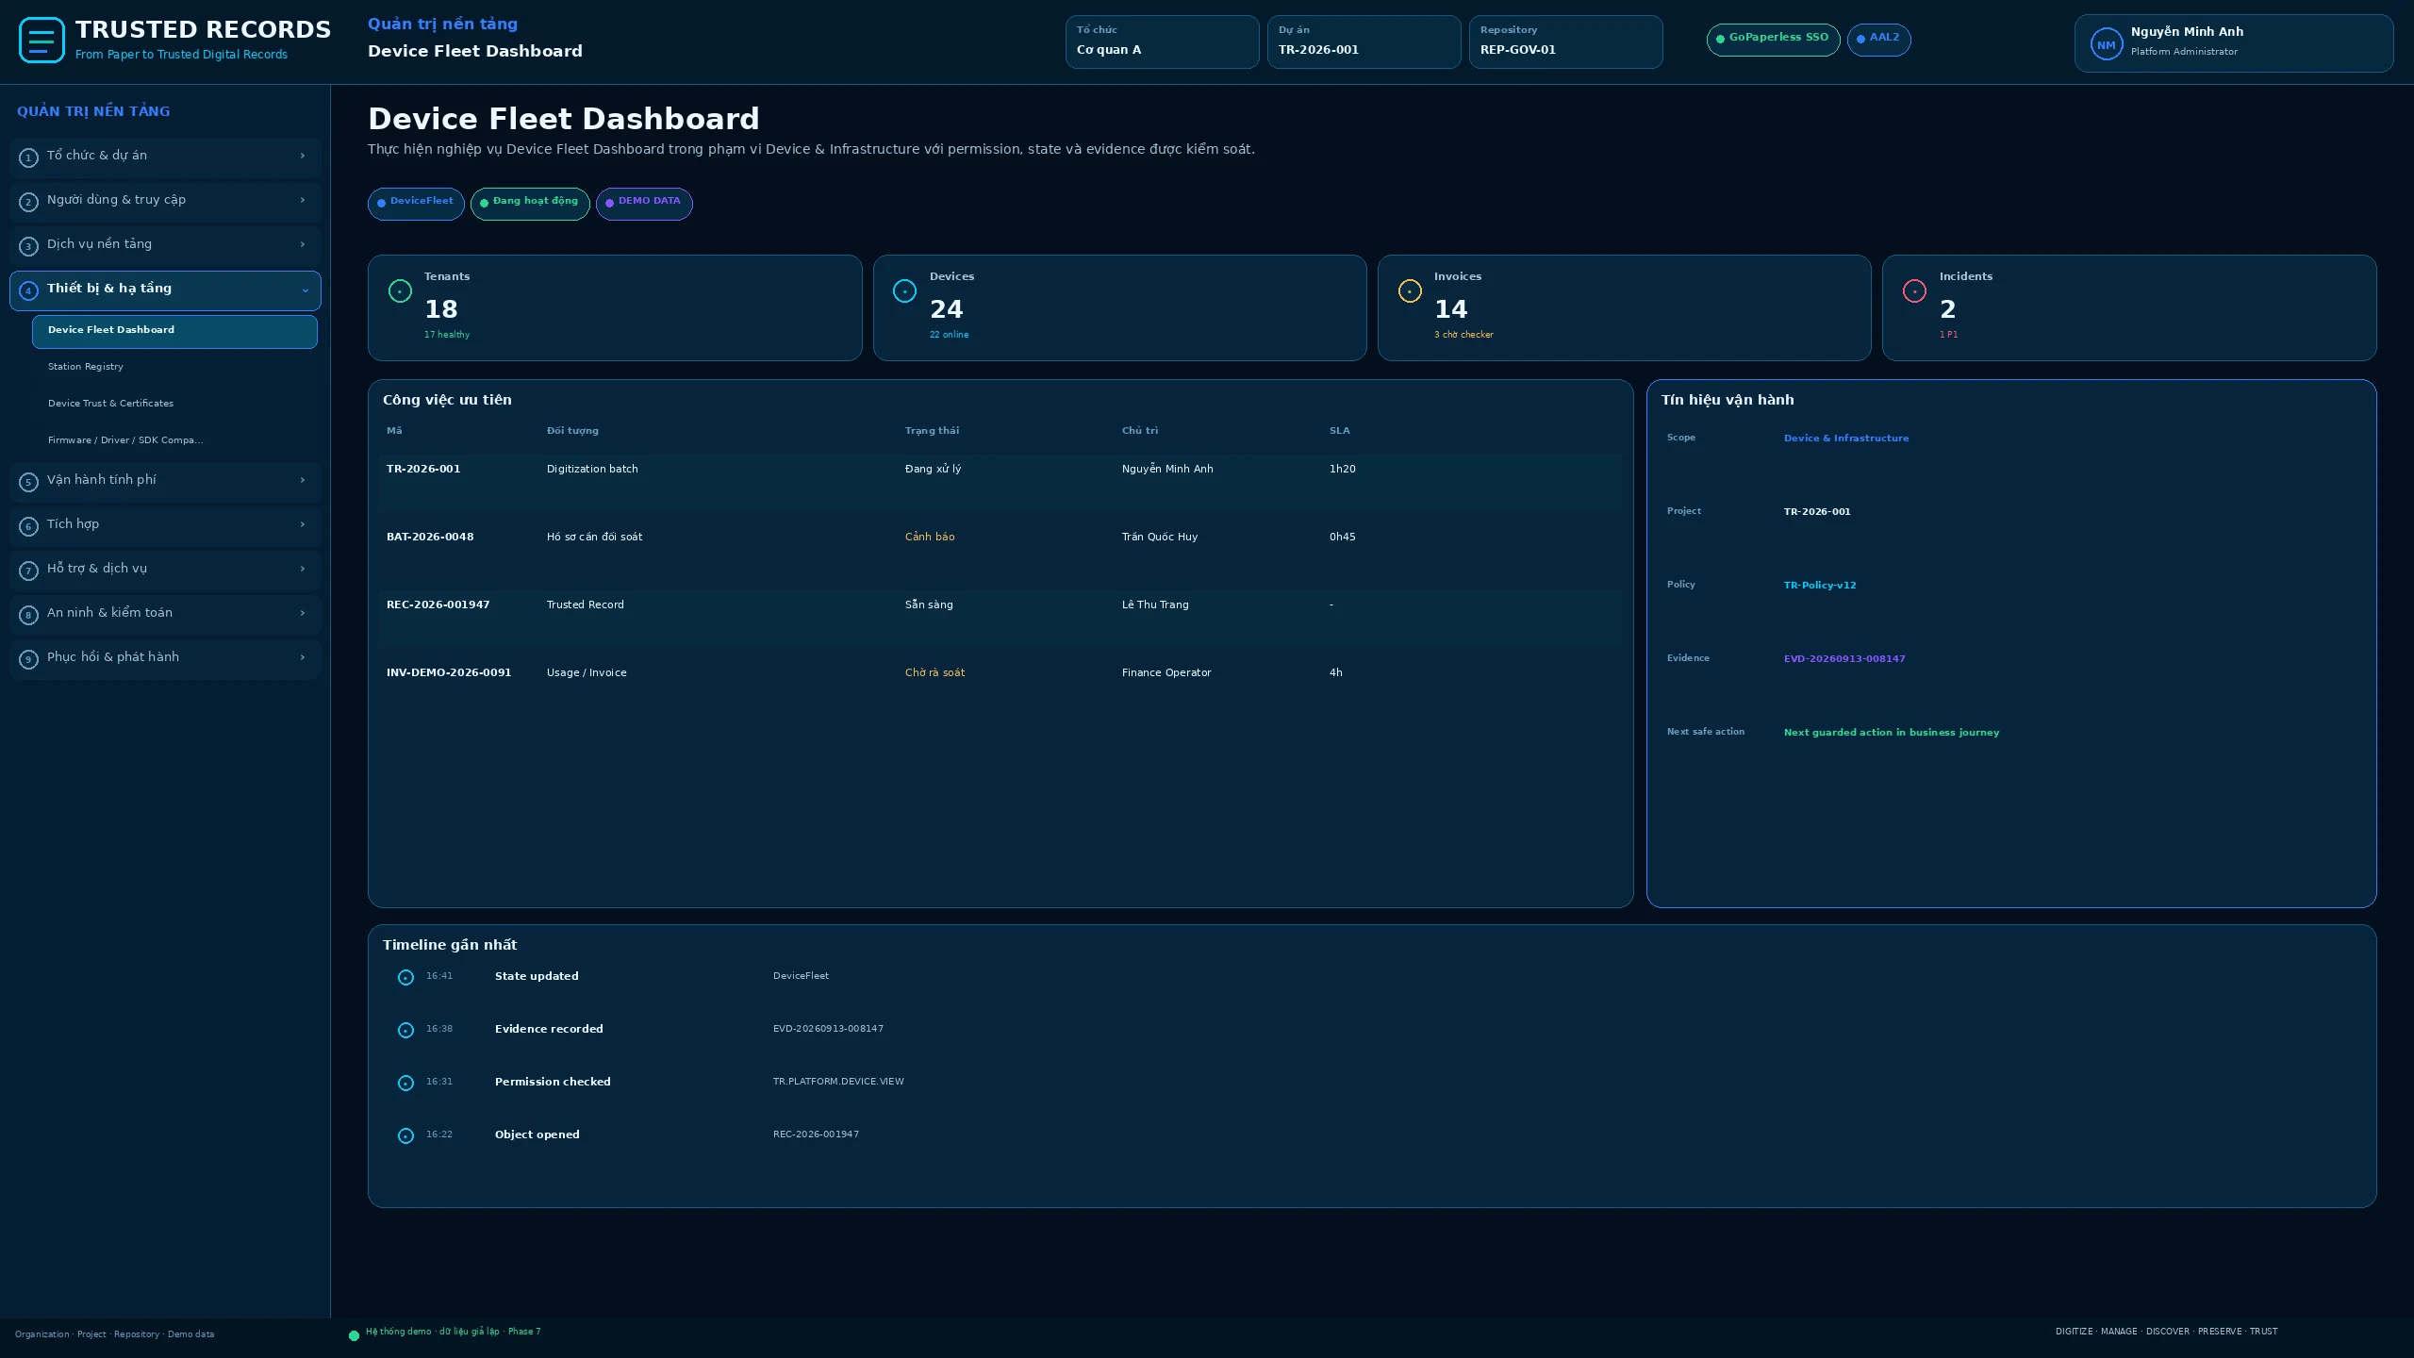Open Device Trust & Certificates item

point(174,404)
